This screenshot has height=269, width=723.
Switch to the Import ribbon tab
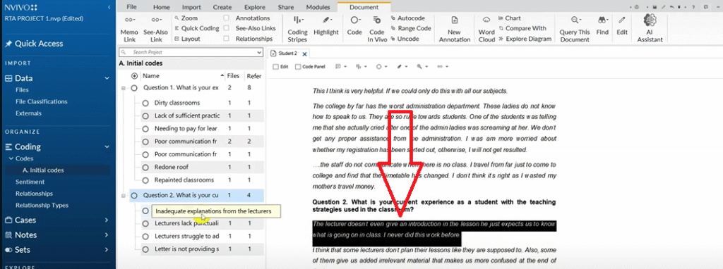pyautogui.click(x=191, y=7)
